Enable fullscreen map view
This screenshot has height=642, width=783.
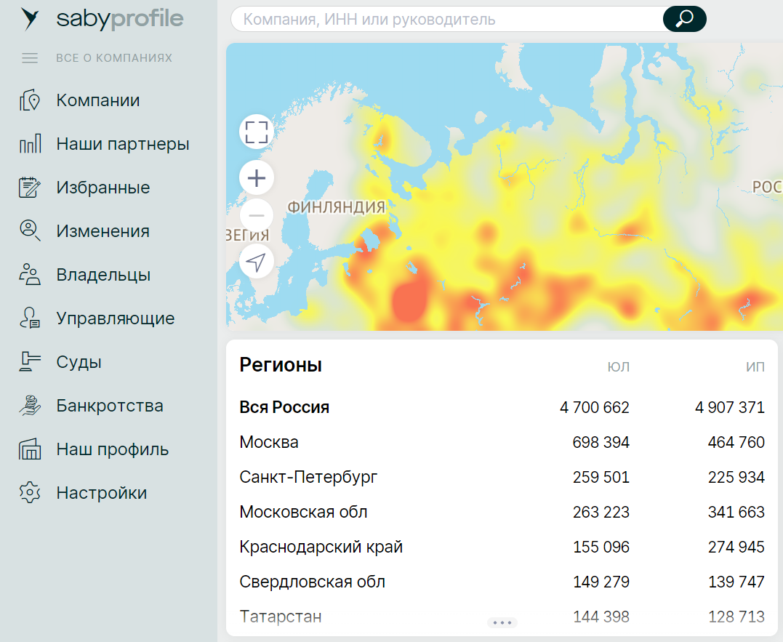256,132
